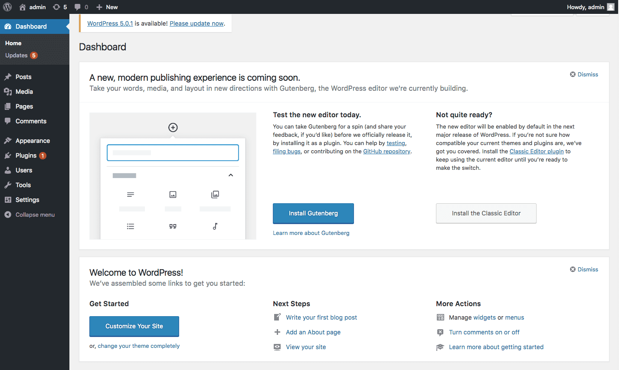The height and width of the screenshot is (370, 619).
Task: Click the audio note icon in the editor preview
Action: tap(215, 226)
